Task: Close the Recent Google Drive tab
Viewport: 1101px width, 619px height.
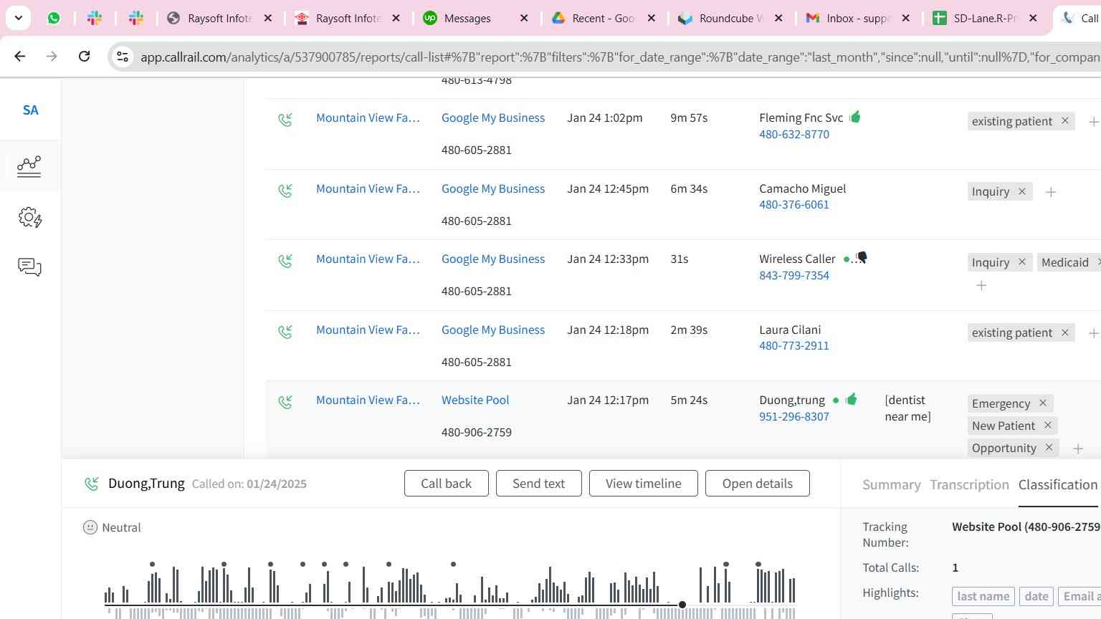Action: point(652,18)
